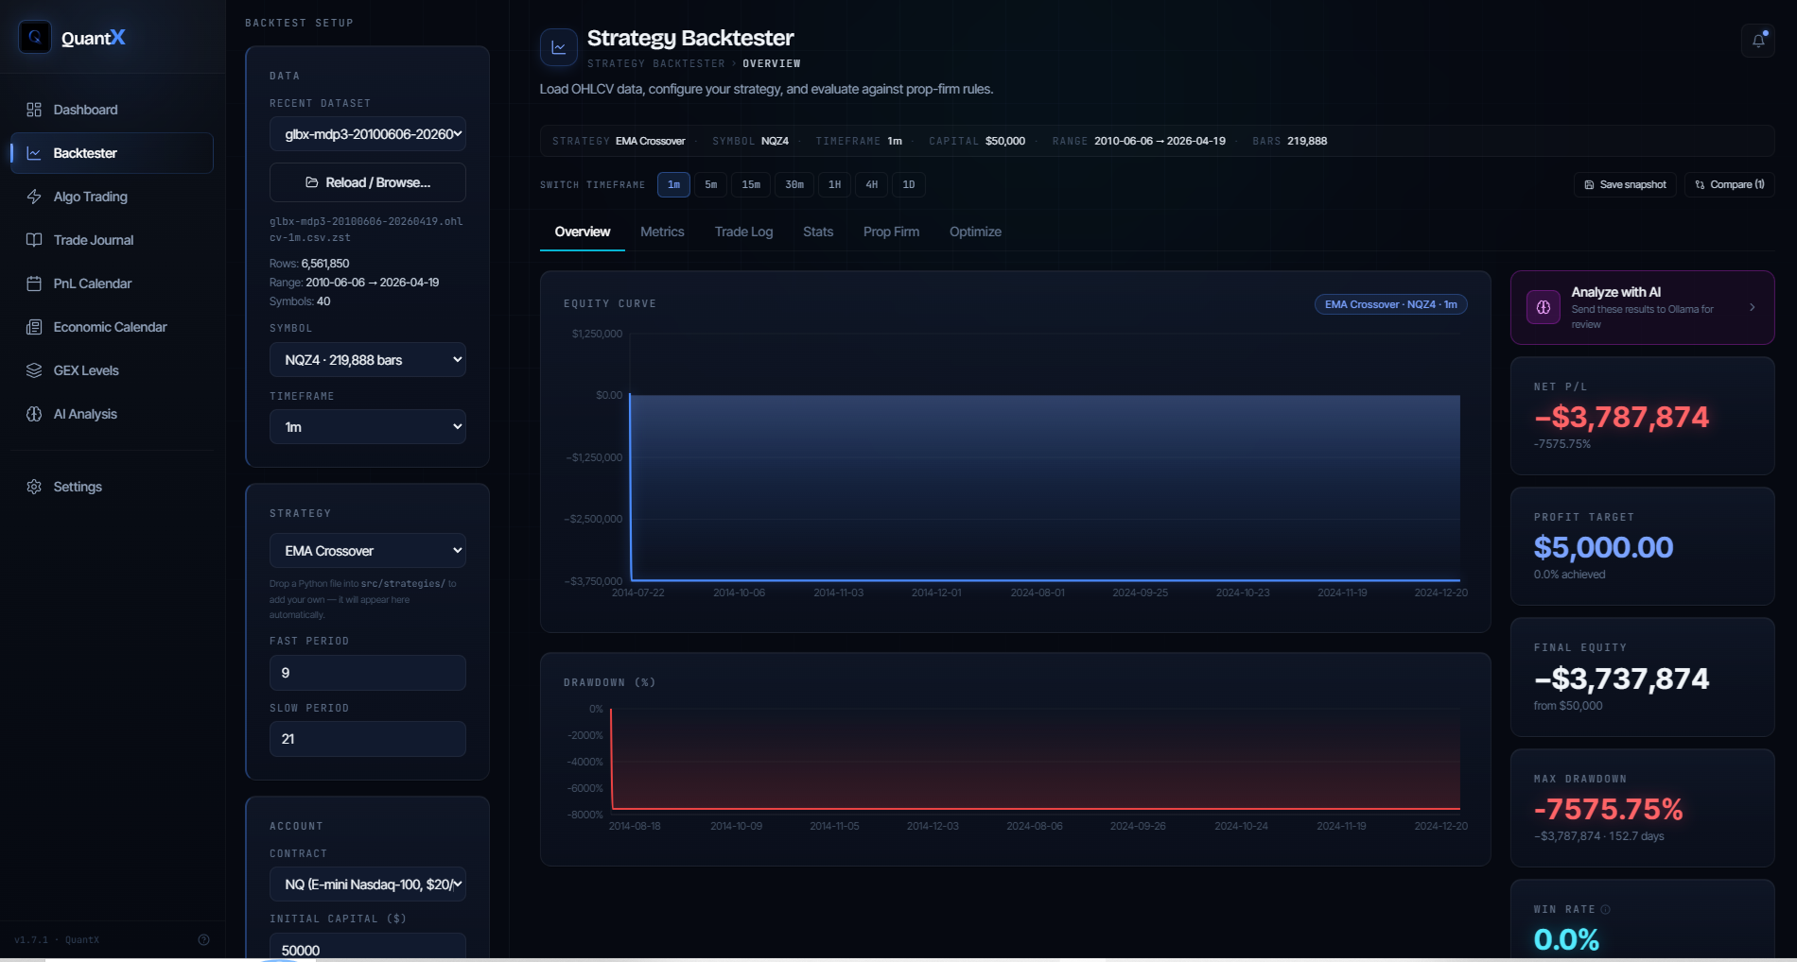Viewport: 1797px width, 962px height.
Task: Open the Contract dropdown showing NQ E-mini
Action: click(368, 885)
